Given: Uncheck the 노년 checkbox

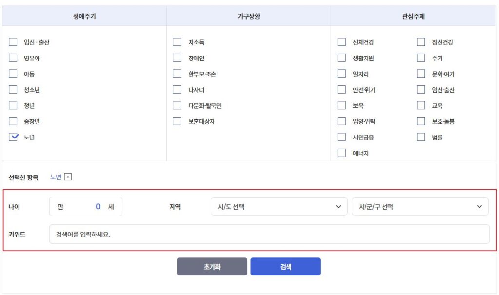Looking at the screenshot, I should (x=13, y=137).
